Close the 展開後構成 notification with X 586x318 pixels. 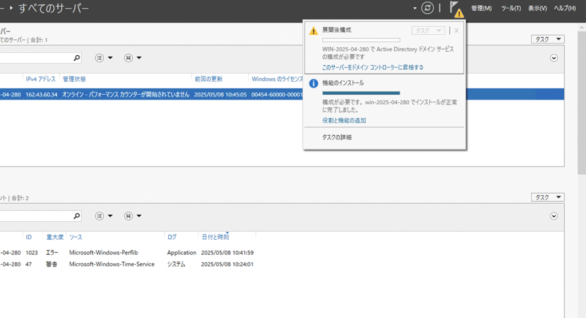(x=456, y=31)
